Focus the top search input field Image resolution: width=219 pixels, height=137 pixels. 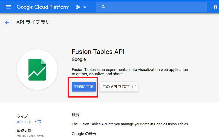point(151,7)
